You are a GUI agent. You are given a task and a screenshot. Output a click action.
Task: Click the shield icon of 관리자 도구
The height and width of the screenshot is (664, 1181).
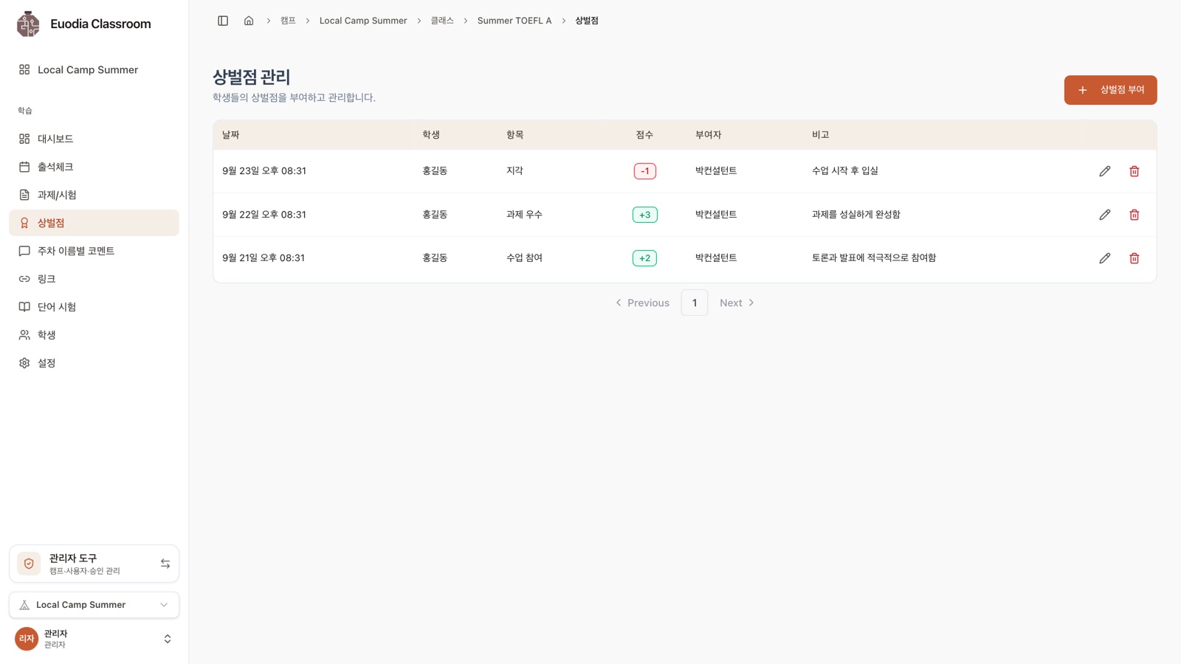(x=29, y=564)
